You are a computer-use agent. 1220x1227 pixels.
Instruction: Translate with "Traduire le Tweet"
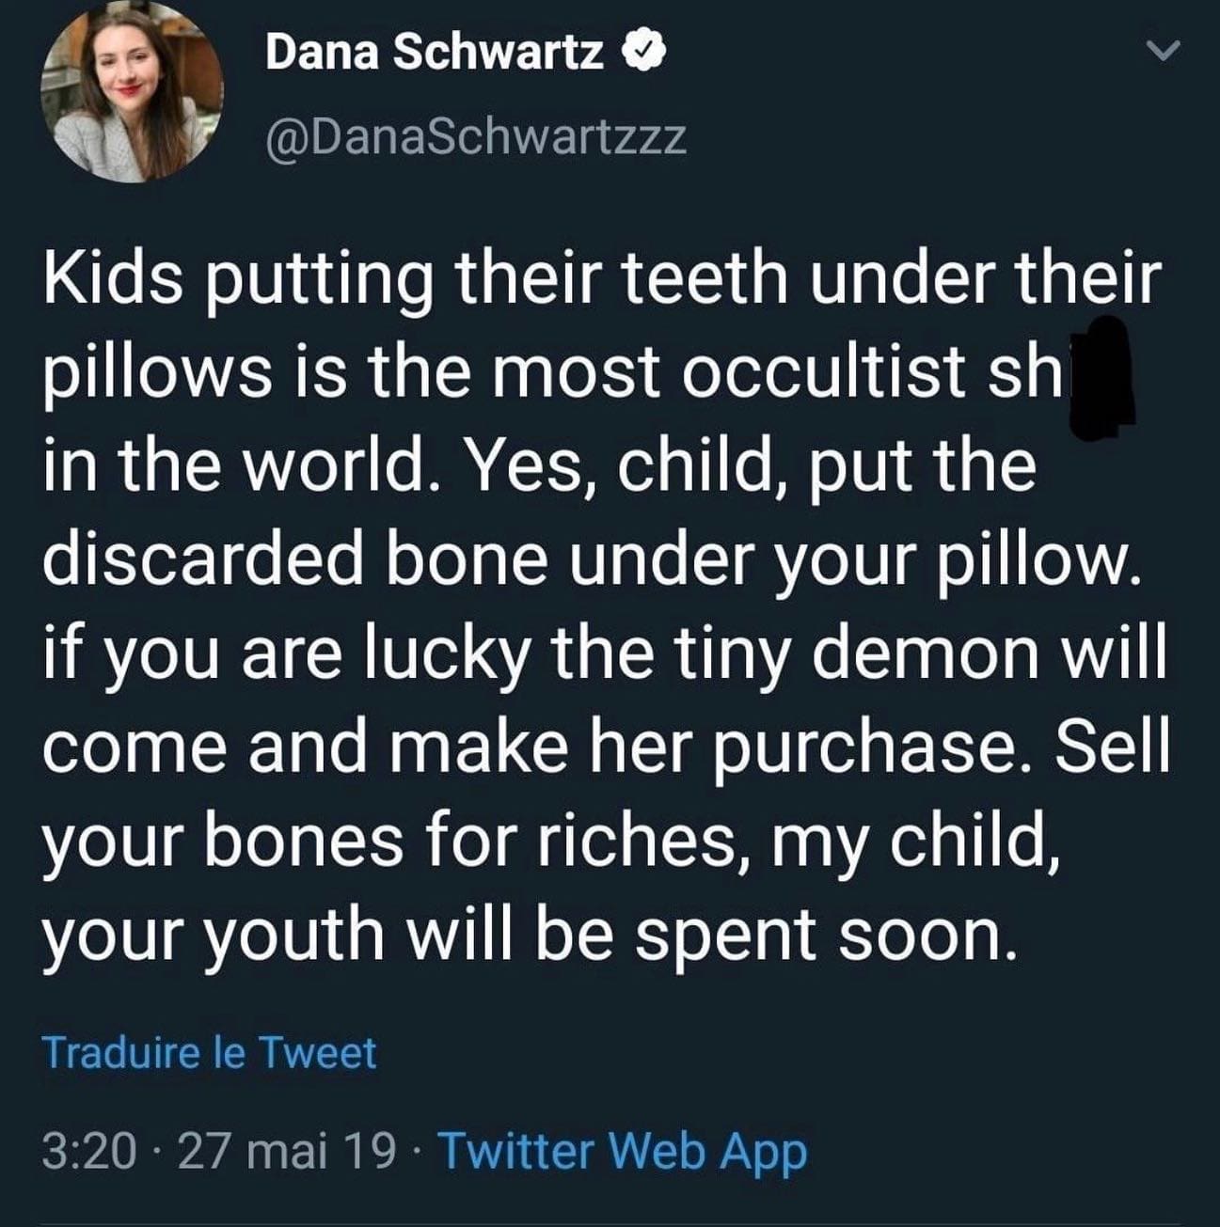pos(209,1052)
